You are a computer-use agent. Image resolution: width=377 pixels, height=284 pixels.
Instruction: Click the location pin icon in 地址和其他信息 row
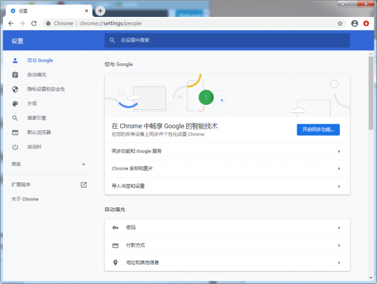click(x=116, y=263)
